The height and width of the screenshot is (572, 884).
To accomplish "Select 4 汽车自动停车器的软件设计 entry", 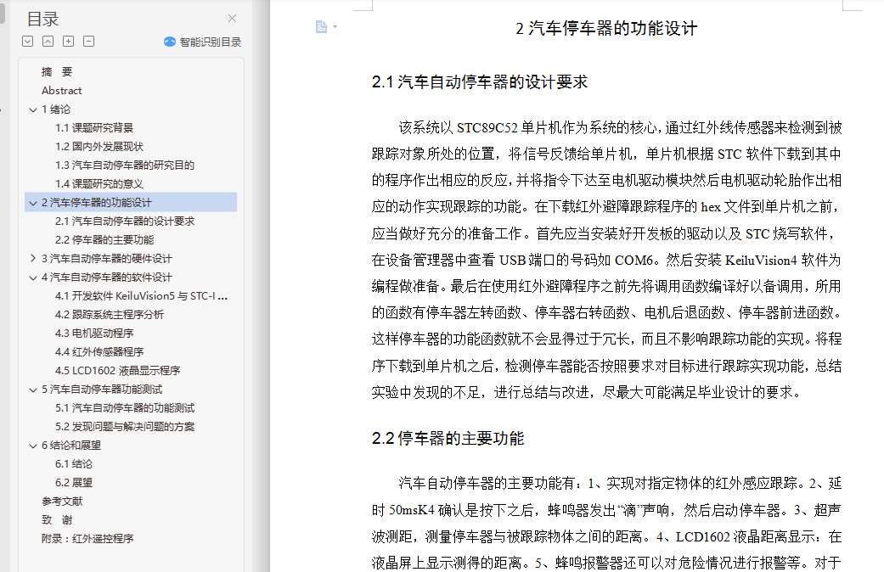I will coord(106,277).
